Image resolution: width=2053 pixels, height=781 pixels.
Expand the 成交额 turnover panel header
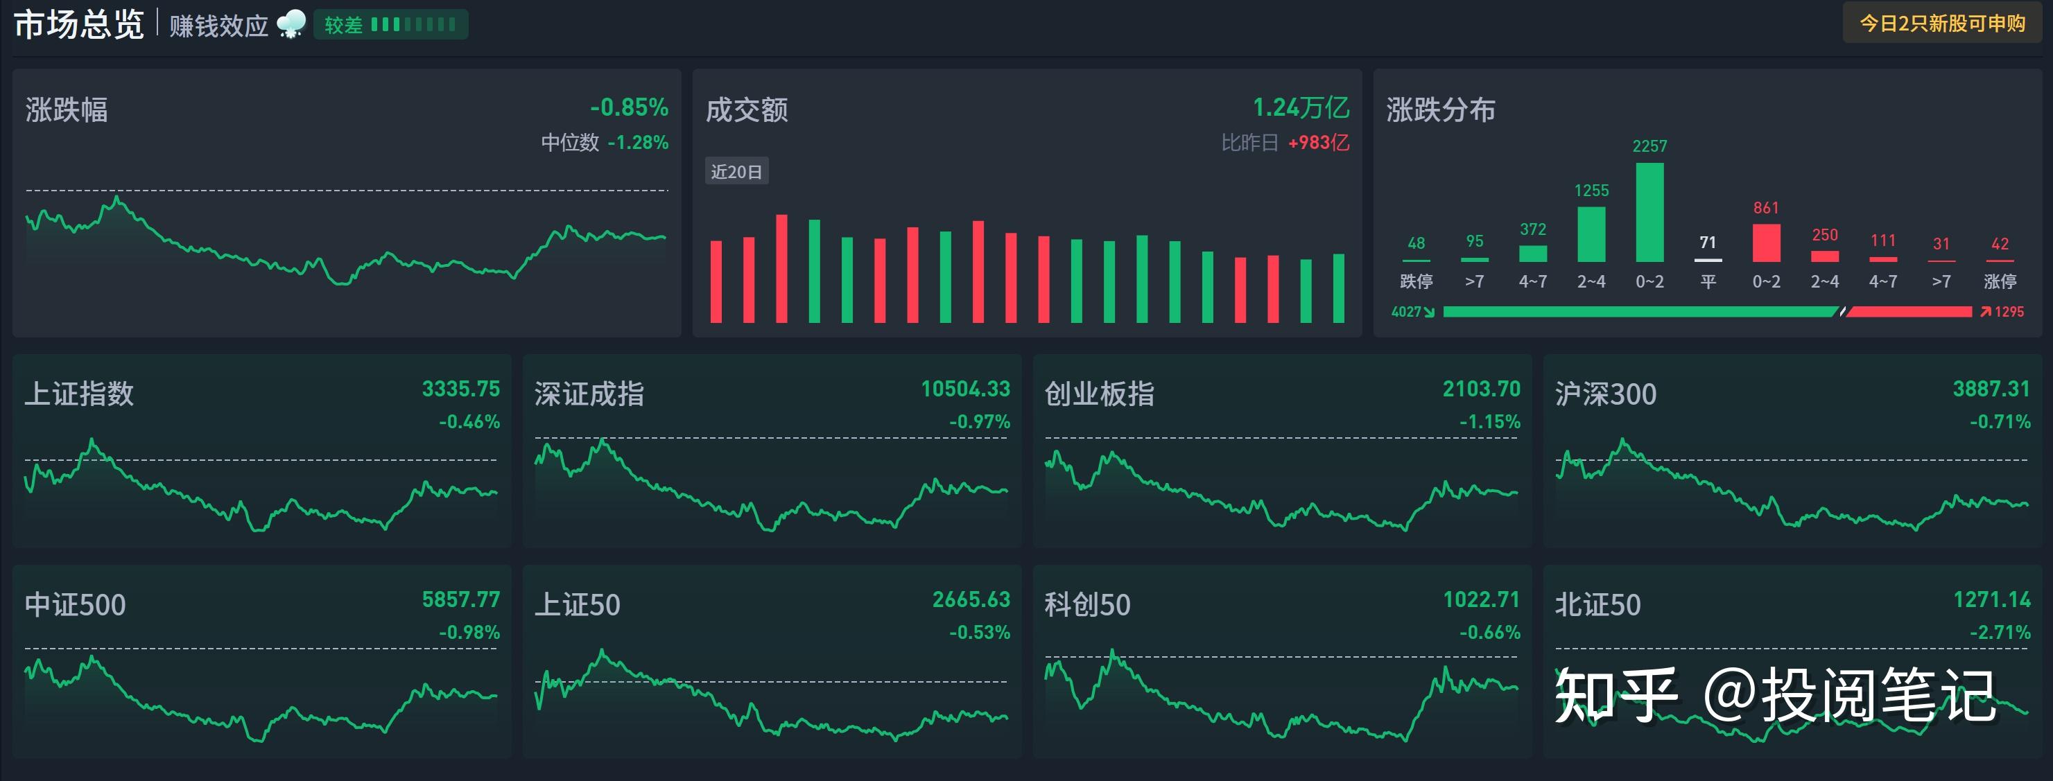tap(747, 110)
